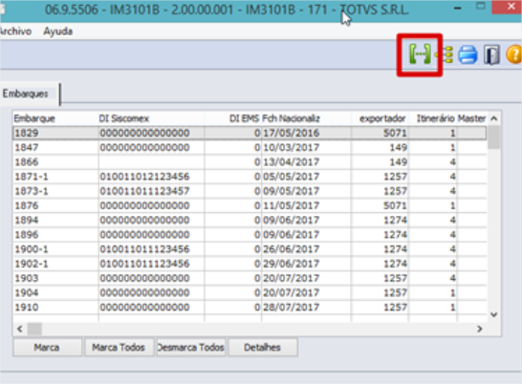Click the vertical scrollbar thumb

pos(494,138)
